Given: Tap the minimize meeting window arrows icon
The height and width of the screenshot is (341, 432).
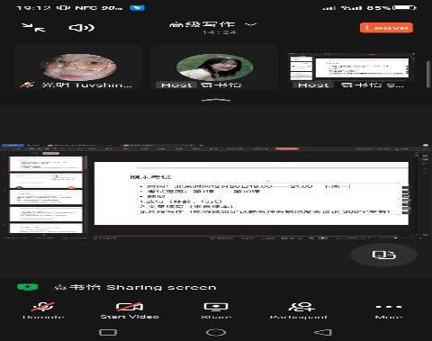Looking at the screenshot, I should (x=33, y=28).
